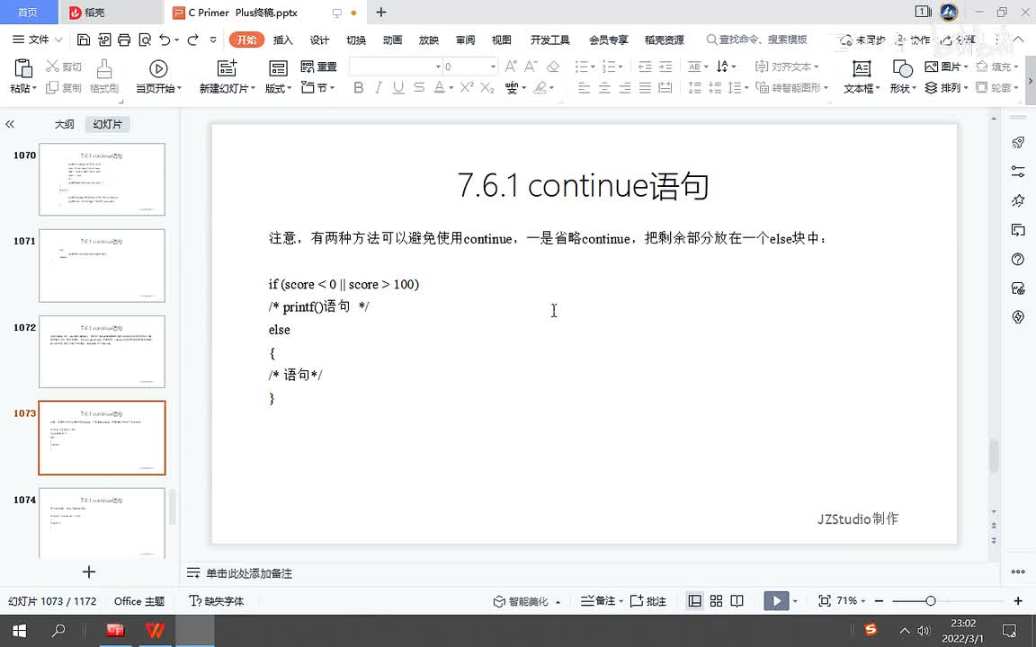Click the Save icon in quick toolbar

tap(84, 40)
